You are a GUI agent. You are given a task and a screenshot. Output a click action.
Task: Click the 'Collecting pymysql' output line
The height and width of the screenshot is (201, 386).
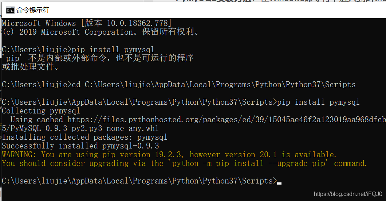[x=41, y=111]
